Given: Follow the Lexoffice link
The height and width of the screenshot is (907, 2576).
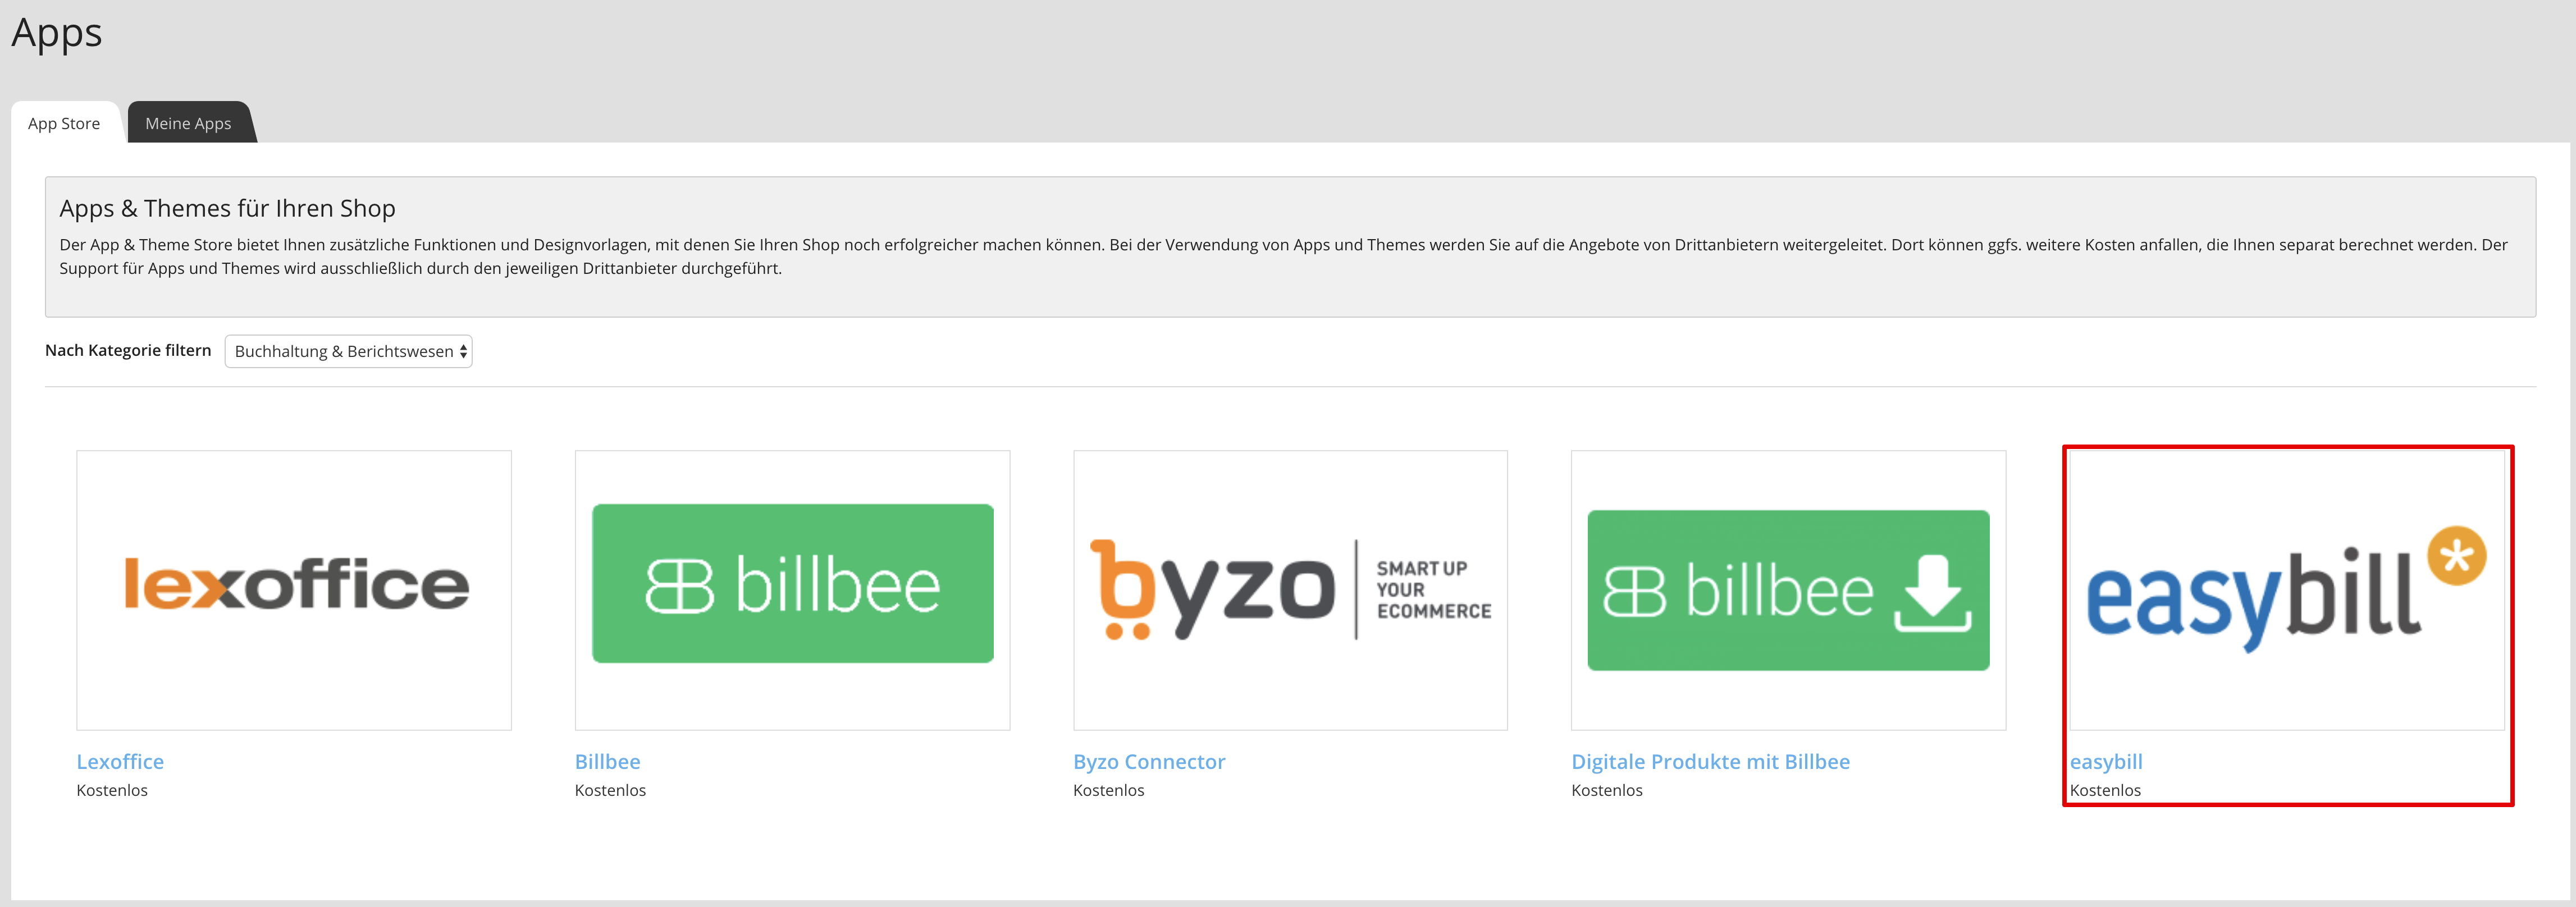Looking at the screenshot, I should coord(120,761).
